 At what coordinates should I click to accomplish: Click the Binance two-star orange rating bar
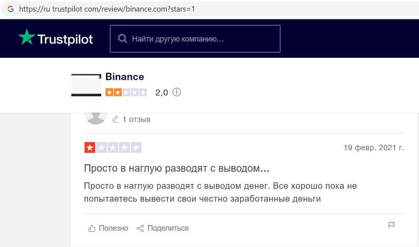(x=126, y=92)
